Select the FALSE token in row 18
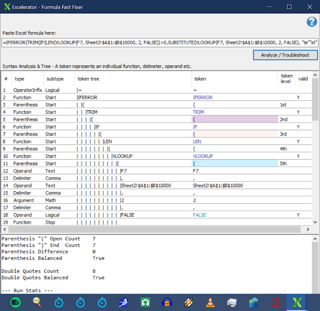This screenshot has width=320, height=311. (199, 215)
